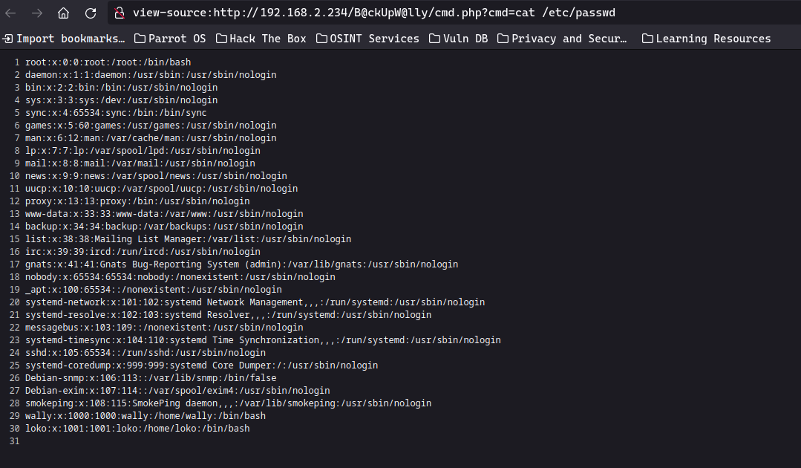Click the www-data account line
This screenshot has height=468, width=801.
point(164,213)
